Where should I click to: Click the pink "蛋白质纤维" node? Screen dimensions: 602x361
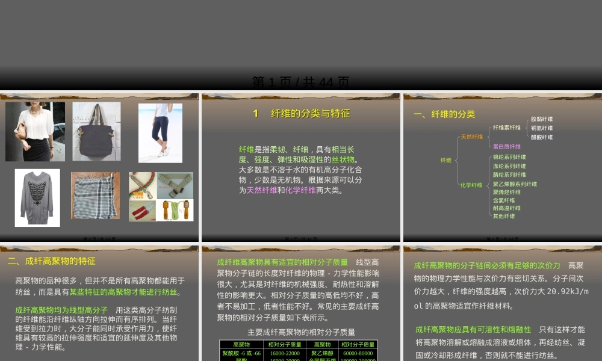point(506,146)
